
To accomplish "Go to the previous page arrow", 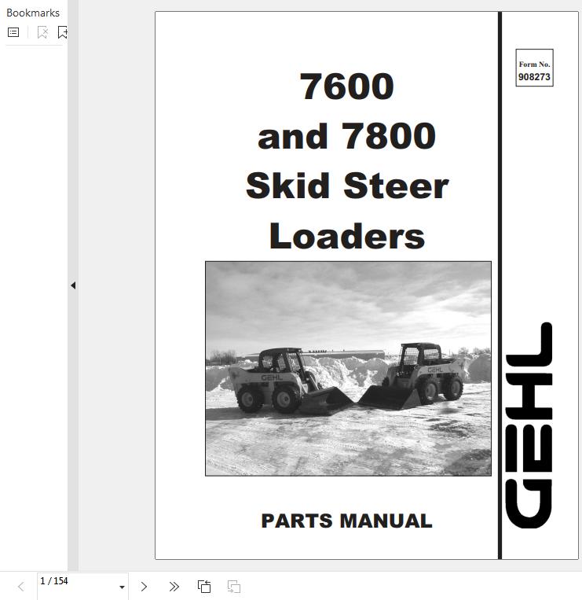I will pos(21,587).
